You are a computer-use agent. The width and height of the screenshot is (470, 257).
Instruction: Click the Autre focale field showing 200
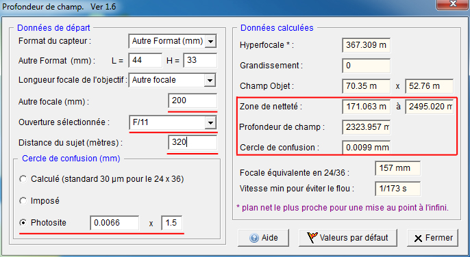(193, 101)
